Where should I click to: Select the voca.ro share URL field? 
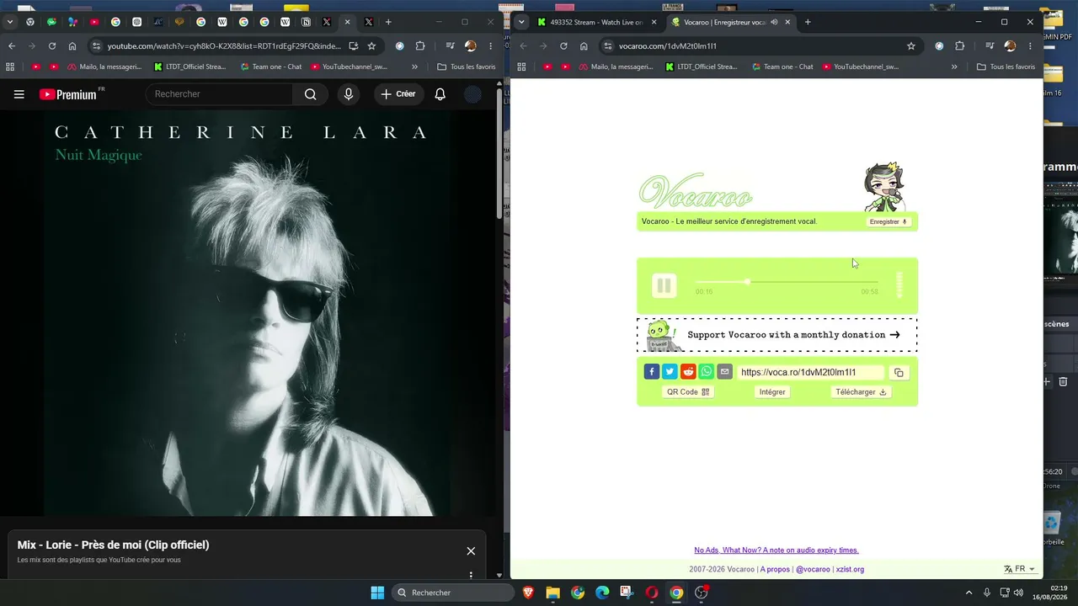click(810, 372)
